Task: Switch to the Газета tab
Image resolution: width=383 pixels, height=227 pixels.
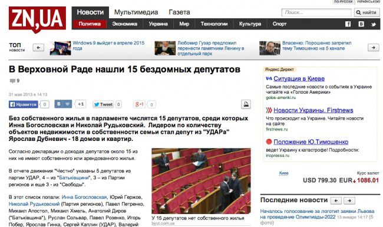Action: (179, 12)
